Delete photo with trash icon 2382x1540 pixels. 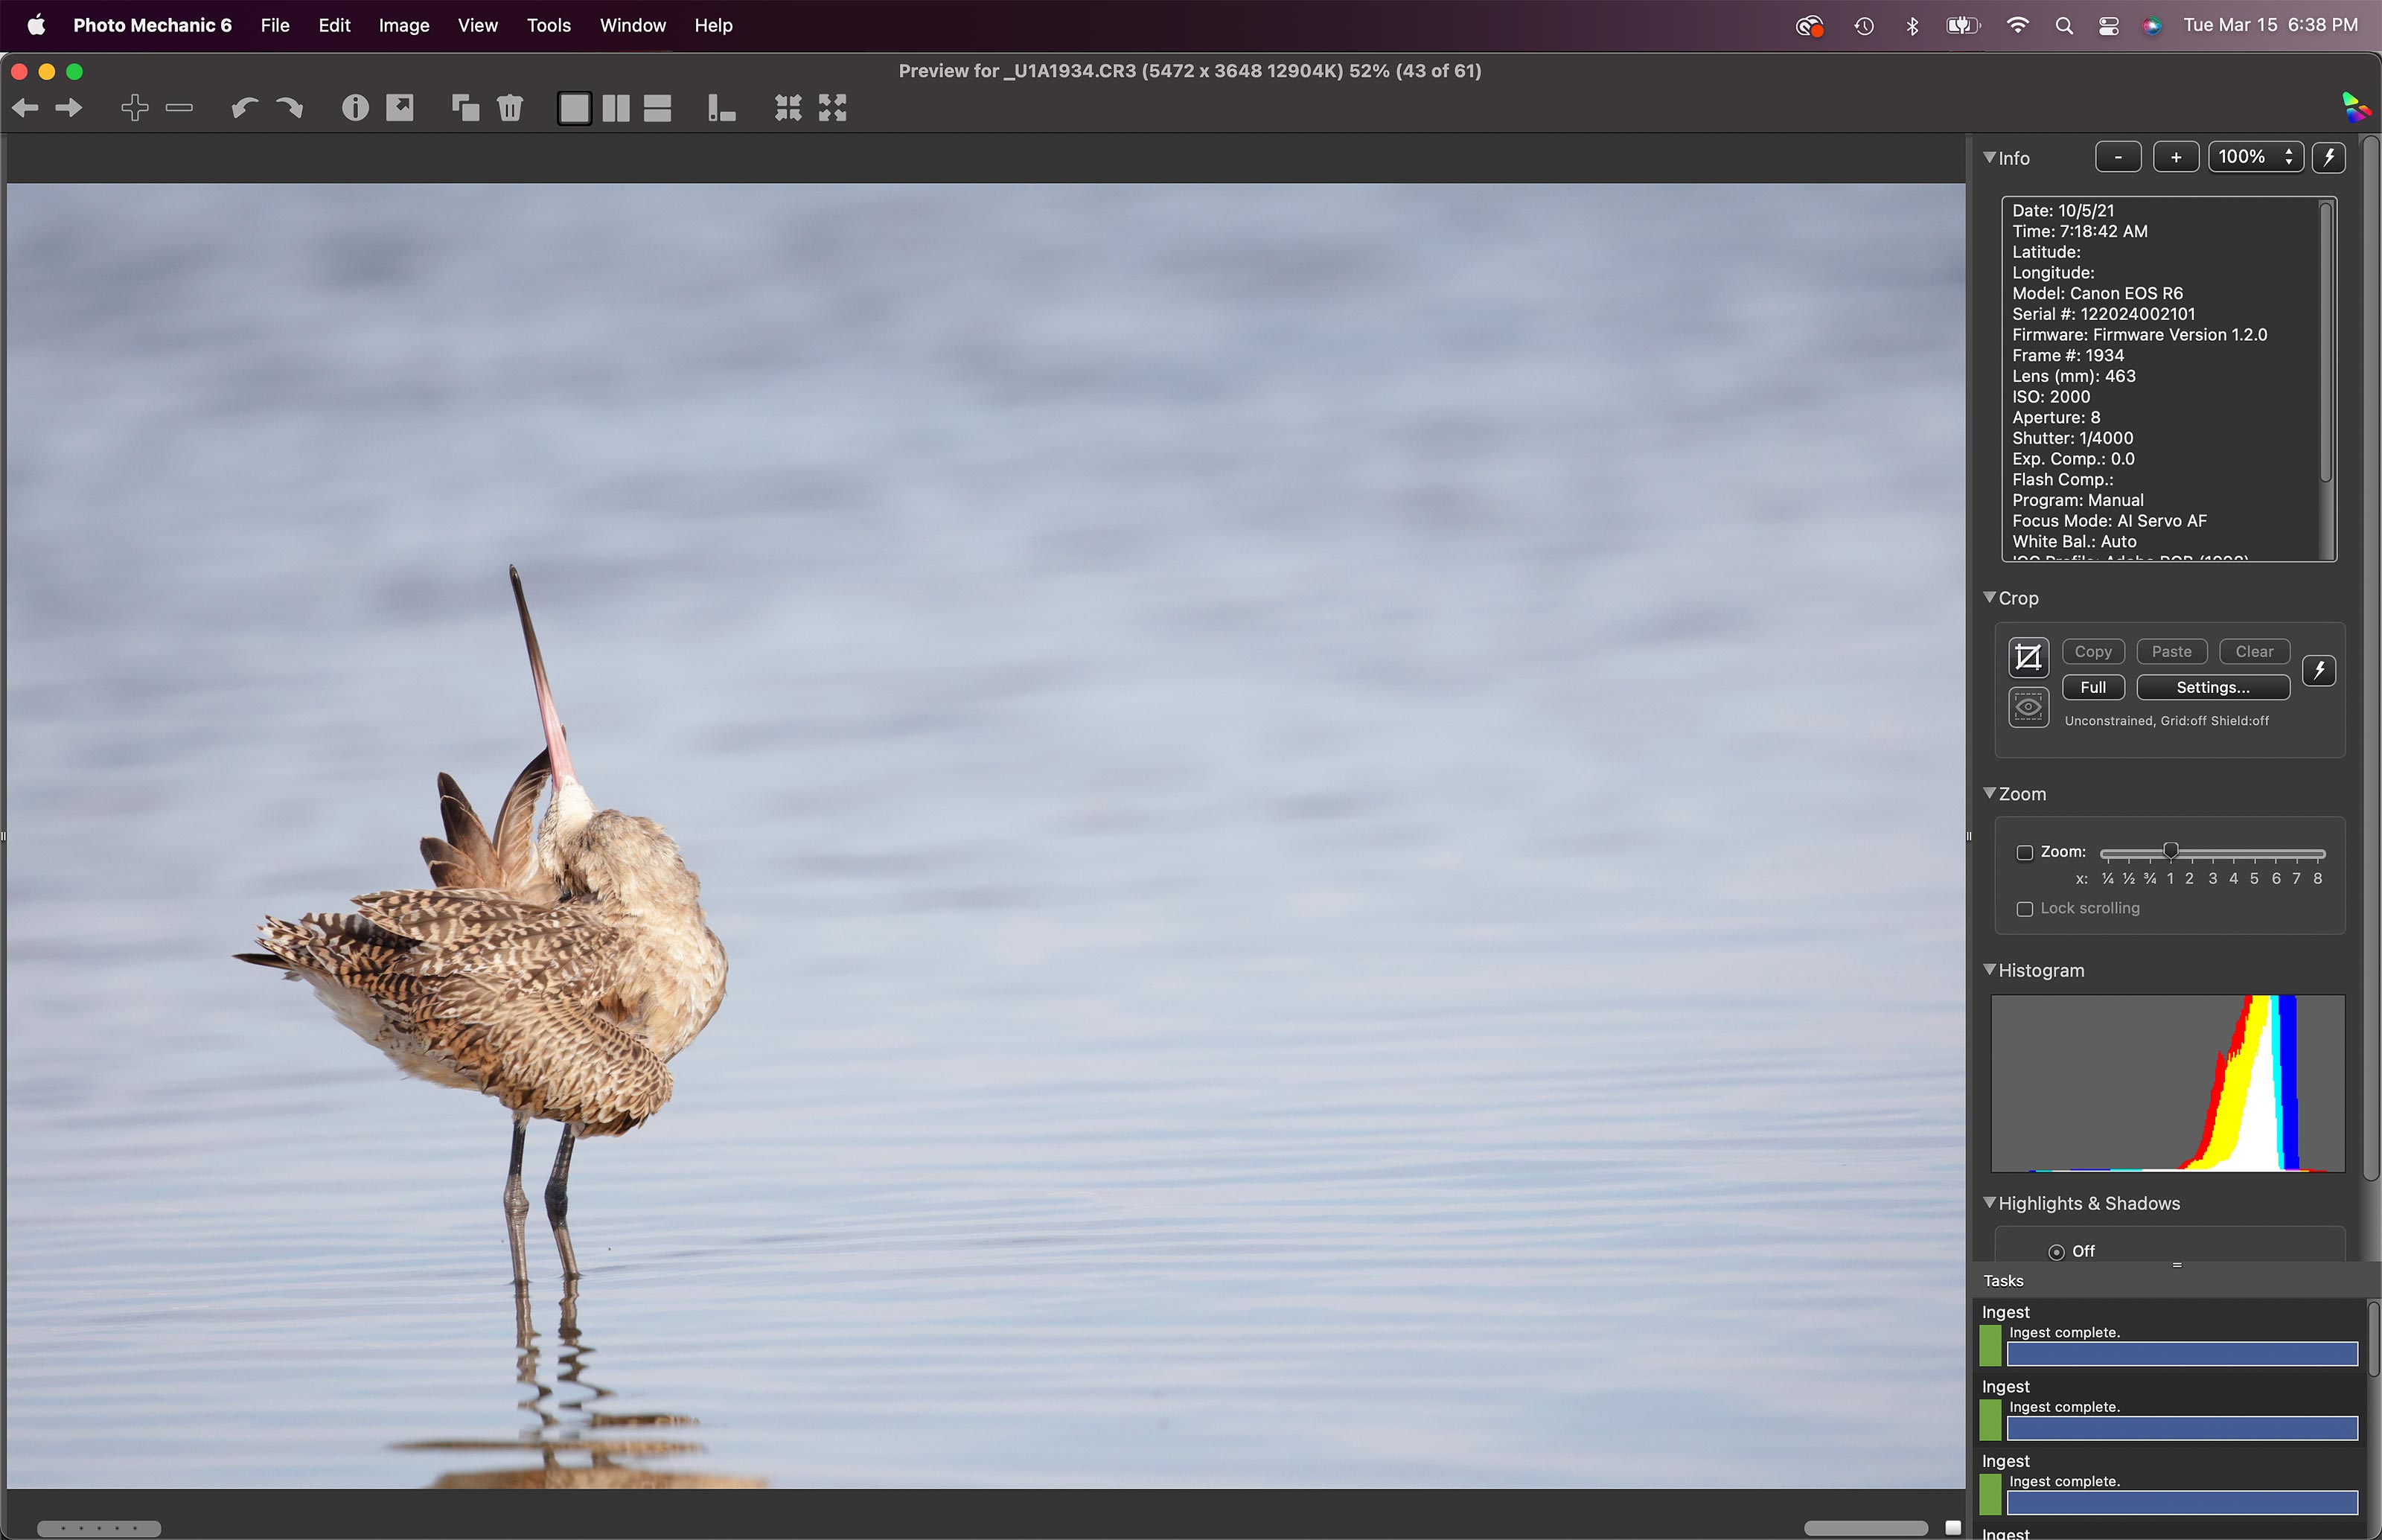510,108
